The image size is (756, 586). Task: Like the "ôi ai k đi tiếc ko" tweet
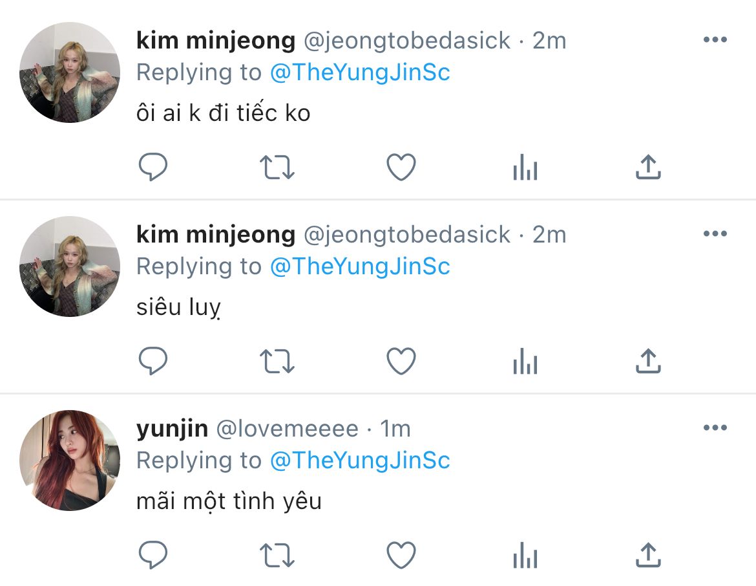(401, 167)
